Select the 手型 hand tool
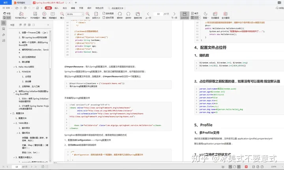284x170 pixels. [x=7, y=13]
